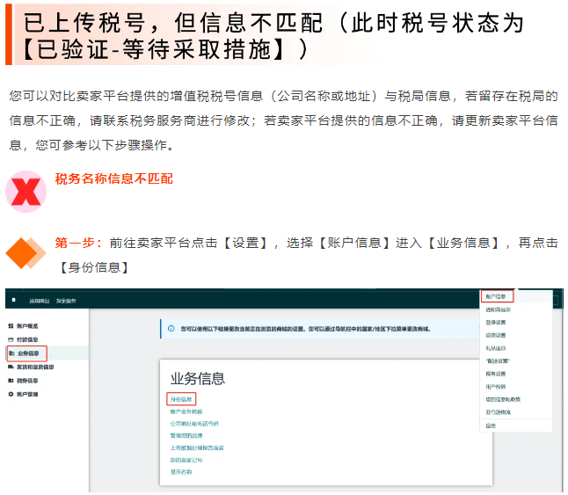Choose 通知首选项 from the settings dropdown menu

(x=498, y=309)
